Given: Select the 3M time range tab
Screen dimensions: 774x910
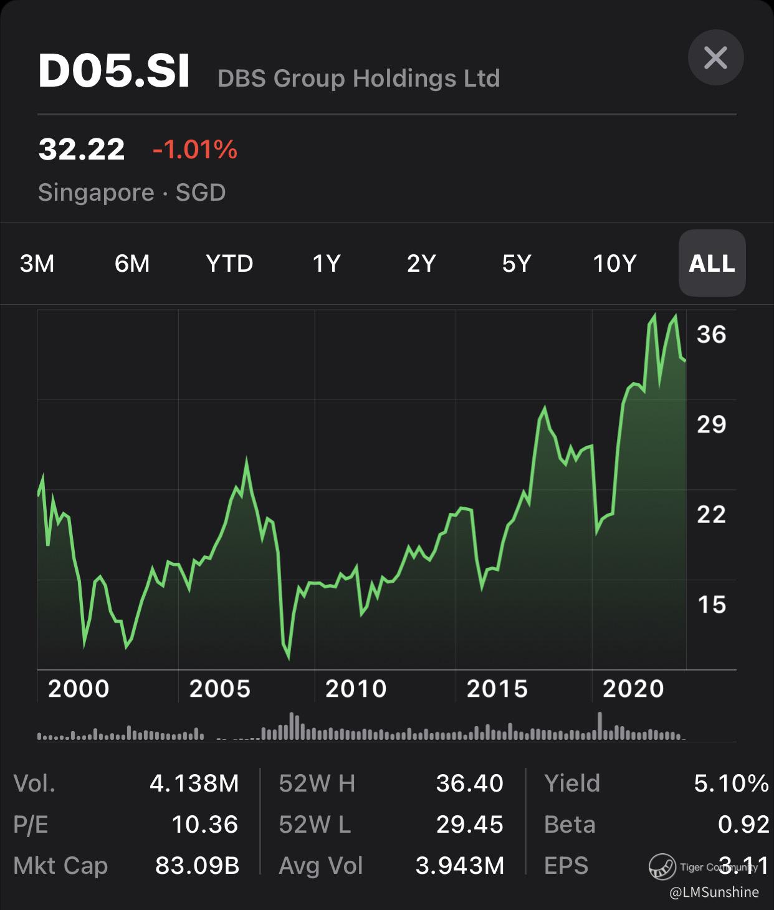Looking at the screenshot, I should point(37,263).
